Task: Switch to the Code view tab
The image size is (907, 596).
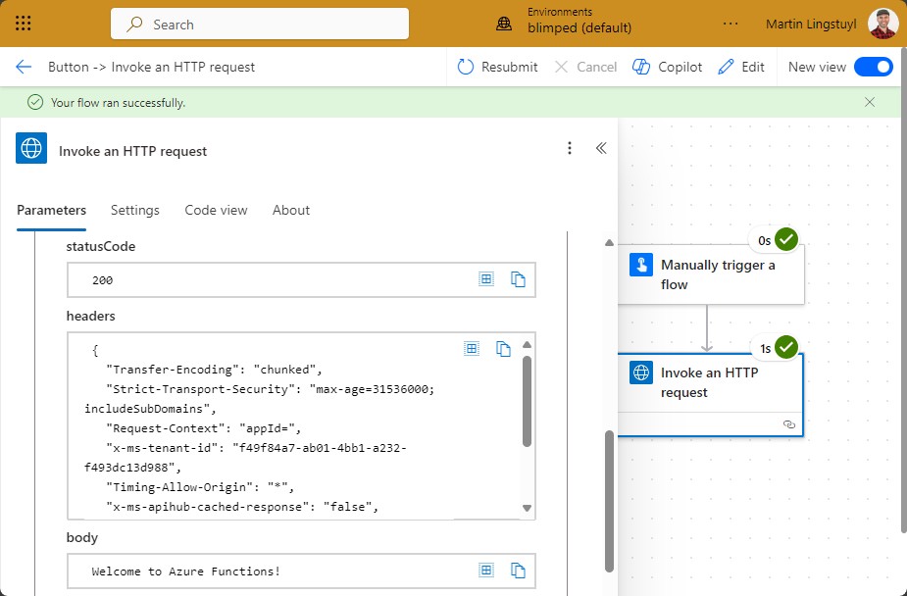Action: point(216,211)
